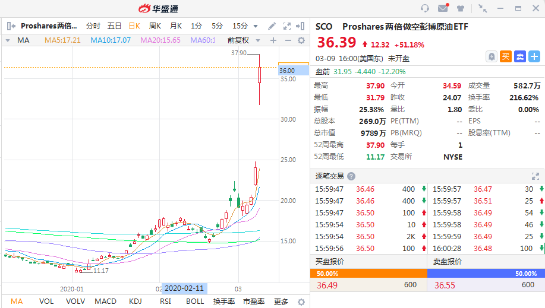Select the 月K monthly candlestick tab

(176, 26)
